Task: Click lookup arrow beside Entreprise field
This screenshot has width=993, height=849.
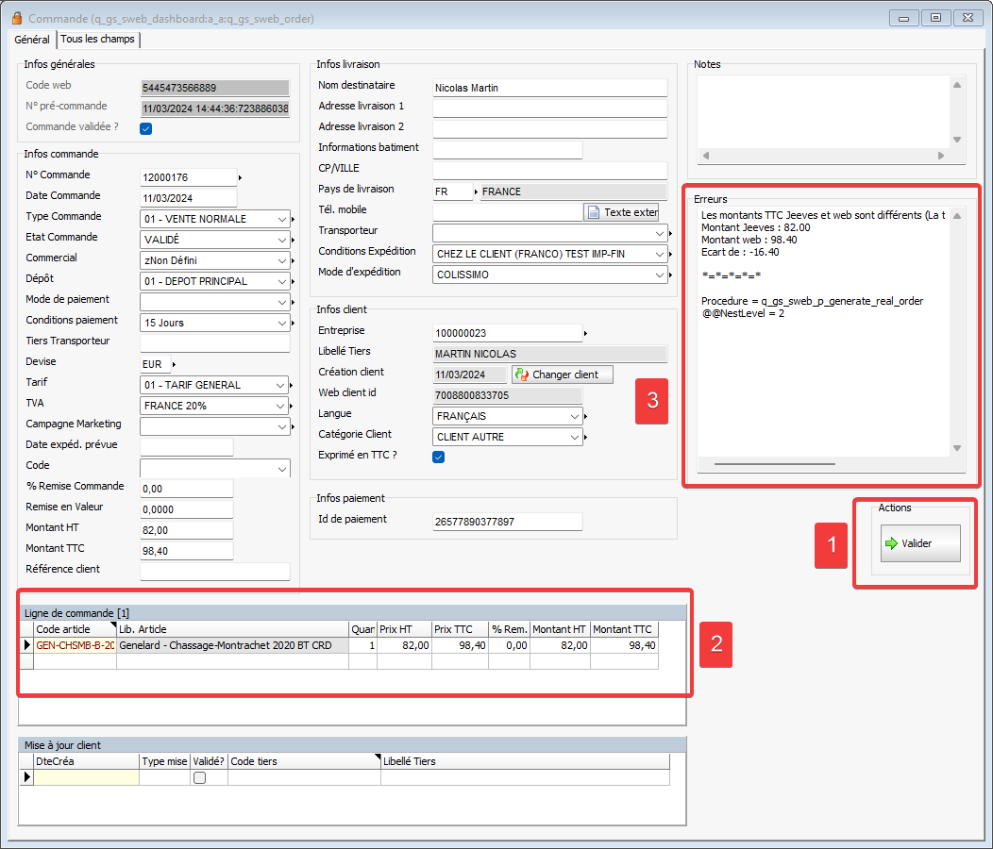Action: (x=585, y=333)
